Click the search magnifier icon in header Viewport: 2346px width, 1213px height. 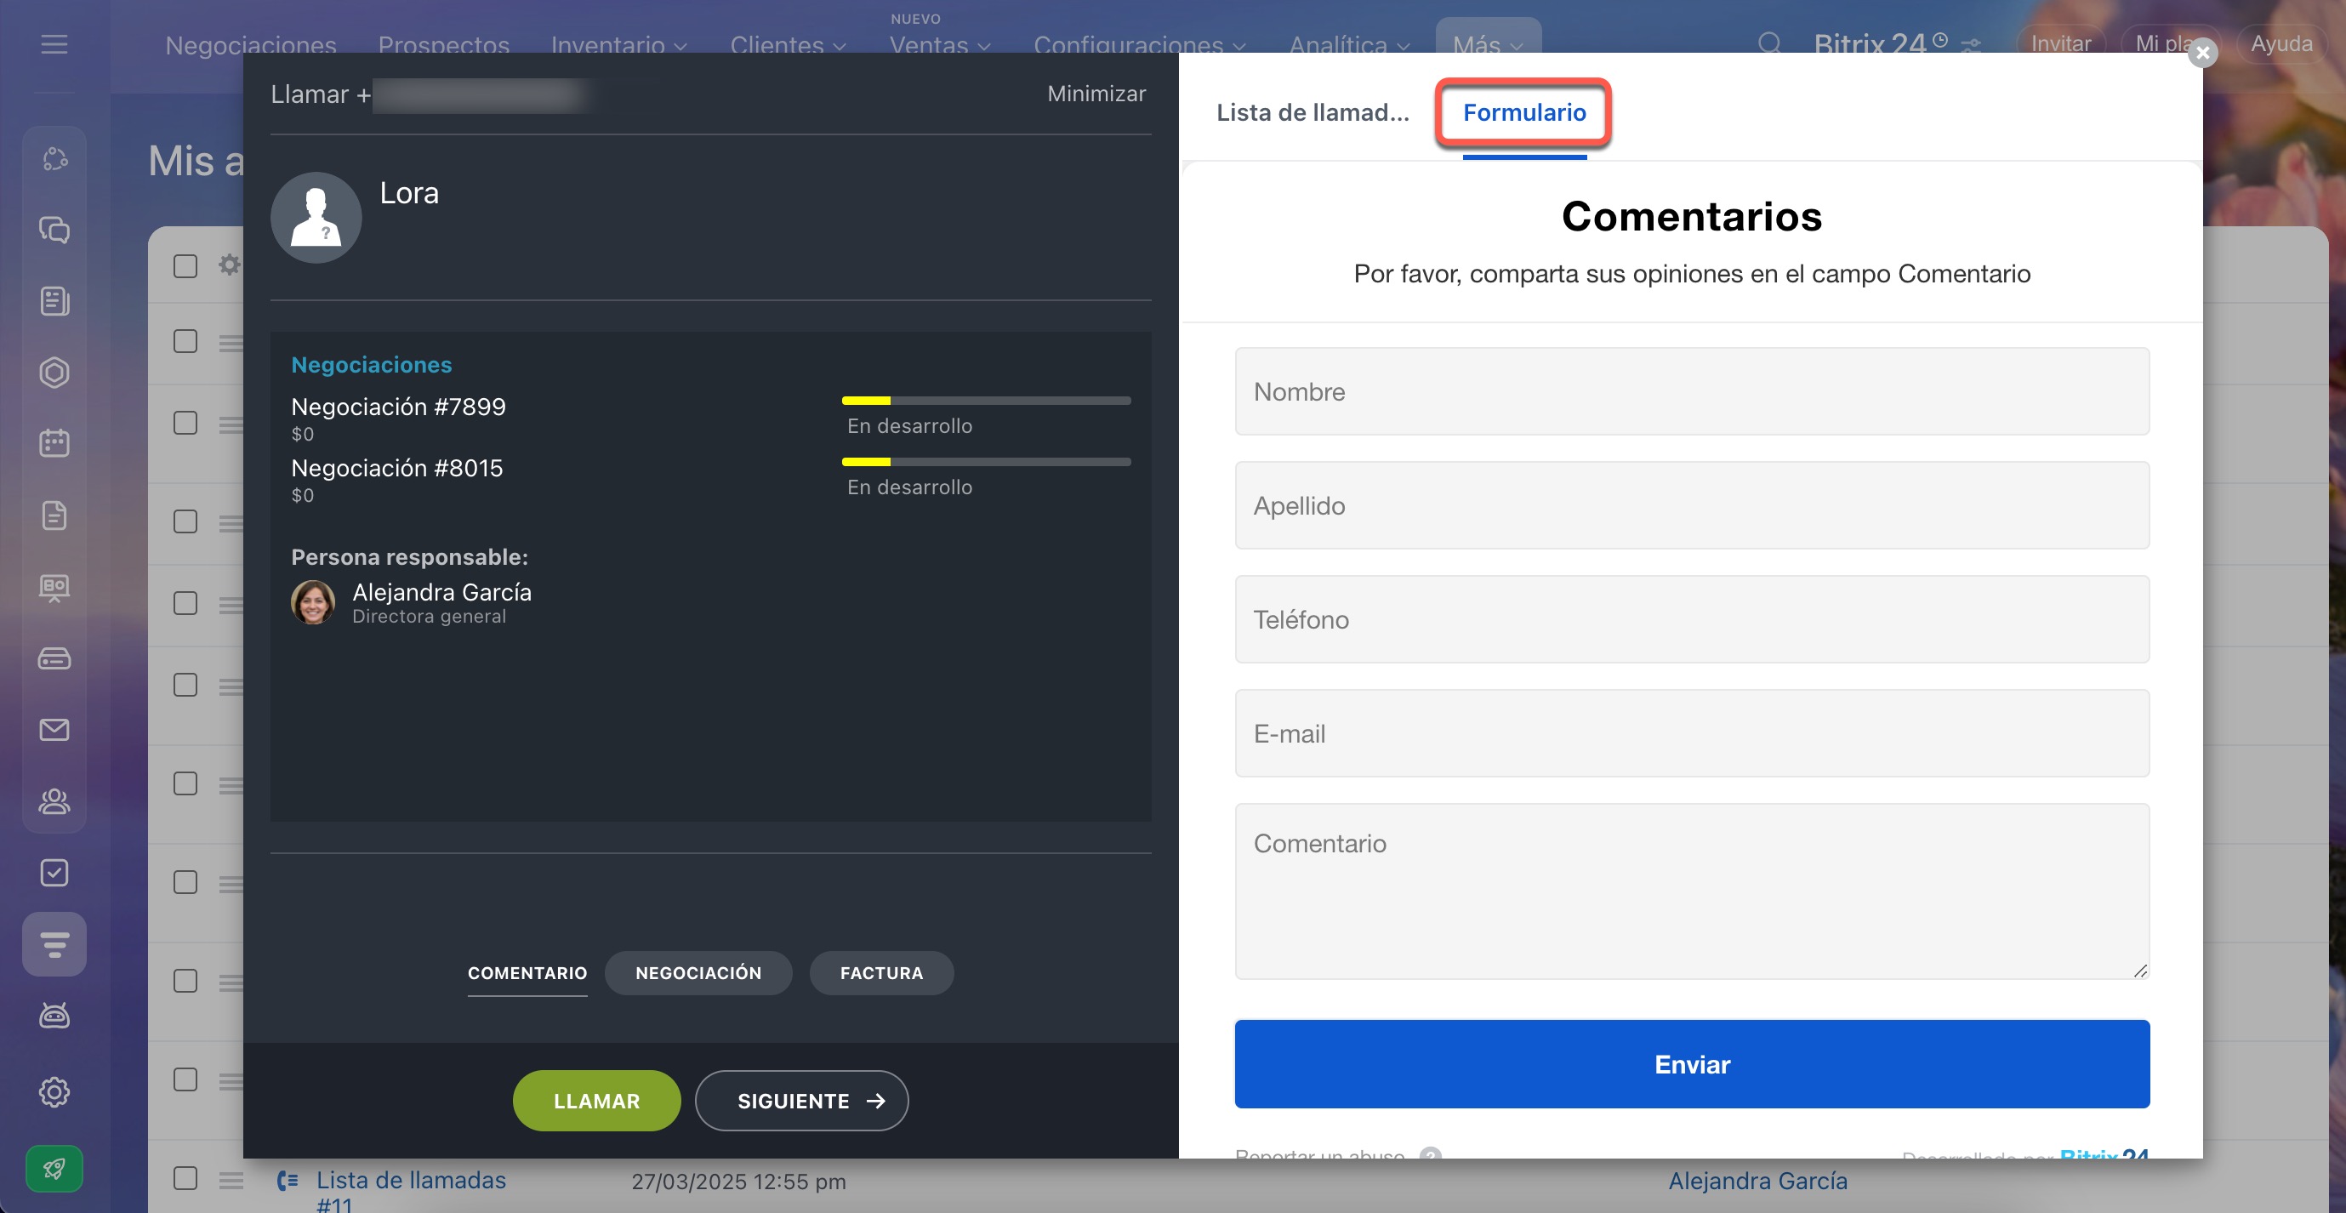click(x=1768, y=43)
